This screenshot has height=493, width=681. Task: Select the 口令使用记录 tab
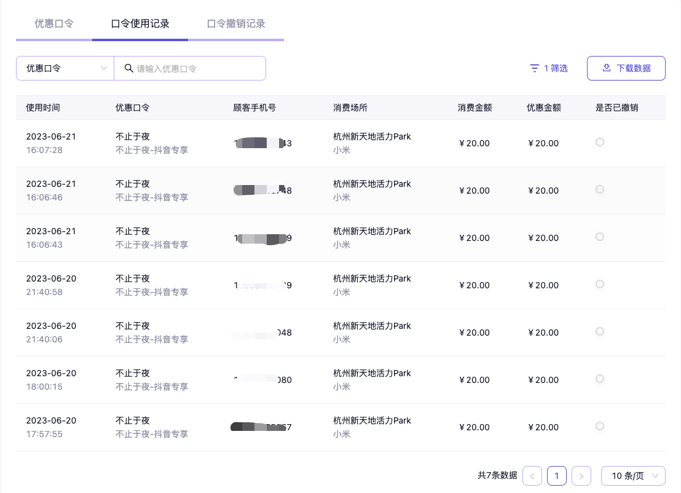[140, 24]
